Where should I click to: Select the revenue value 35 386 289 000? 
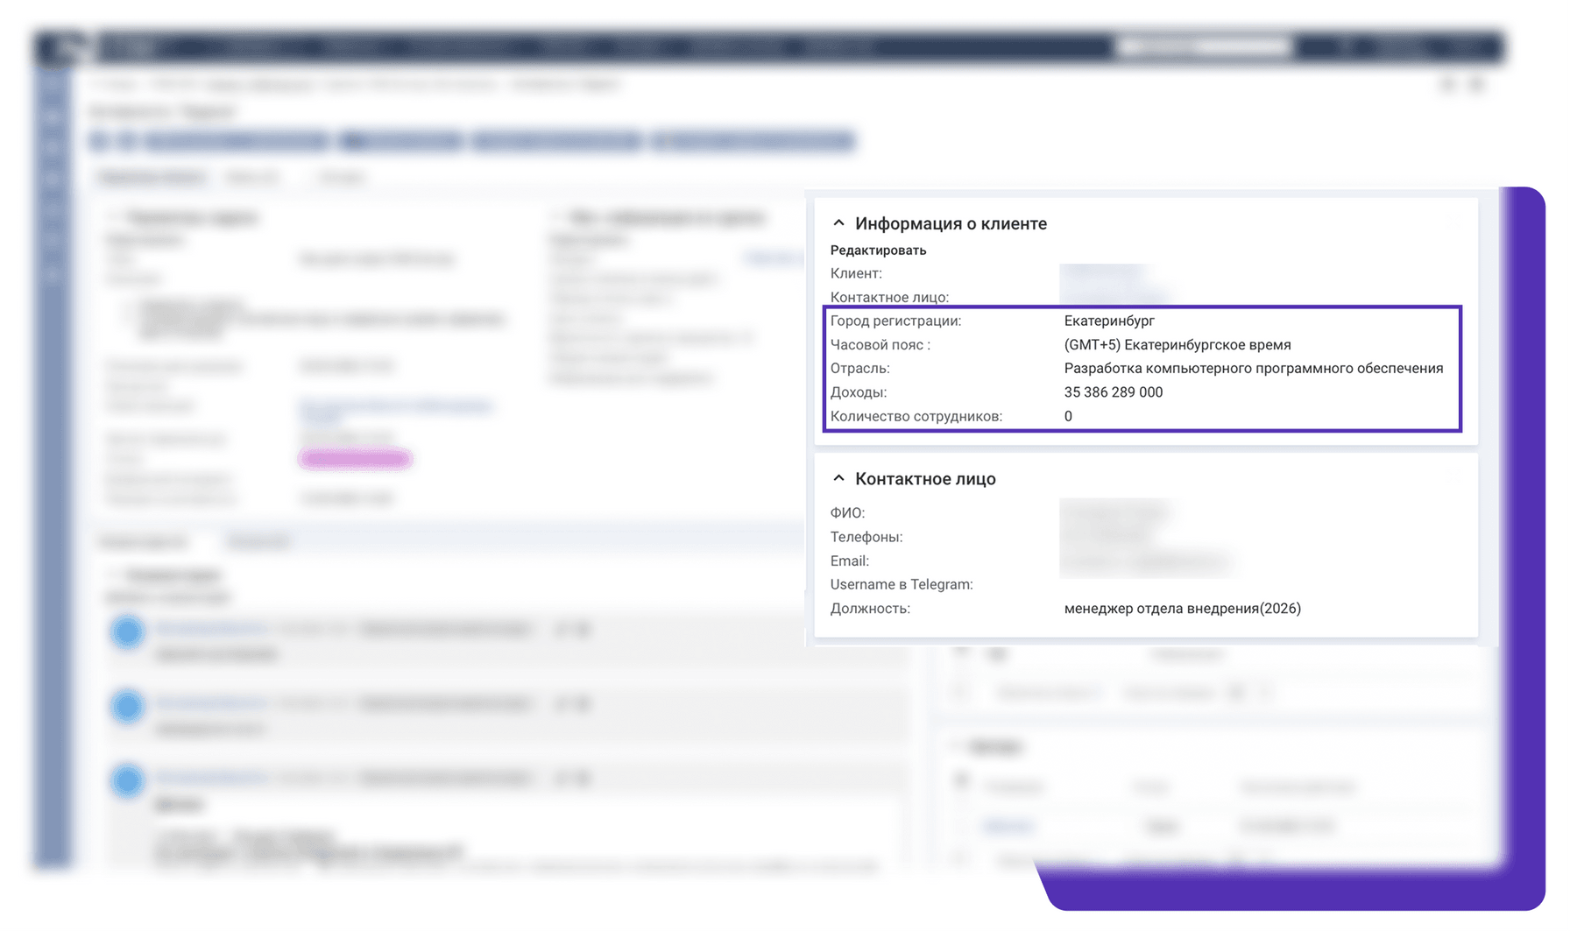tap(1113, 392)
